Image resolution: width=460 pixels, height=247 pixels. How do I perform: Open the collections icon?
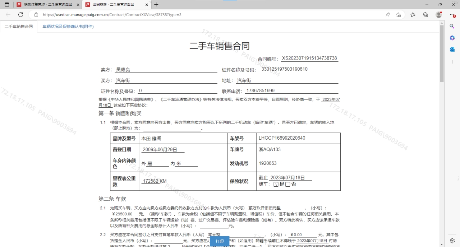[x=425, y=15]
